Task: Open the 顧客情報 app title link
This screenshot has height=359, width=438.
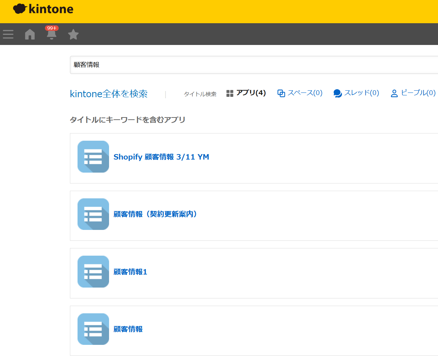Action: coord(128,329)
